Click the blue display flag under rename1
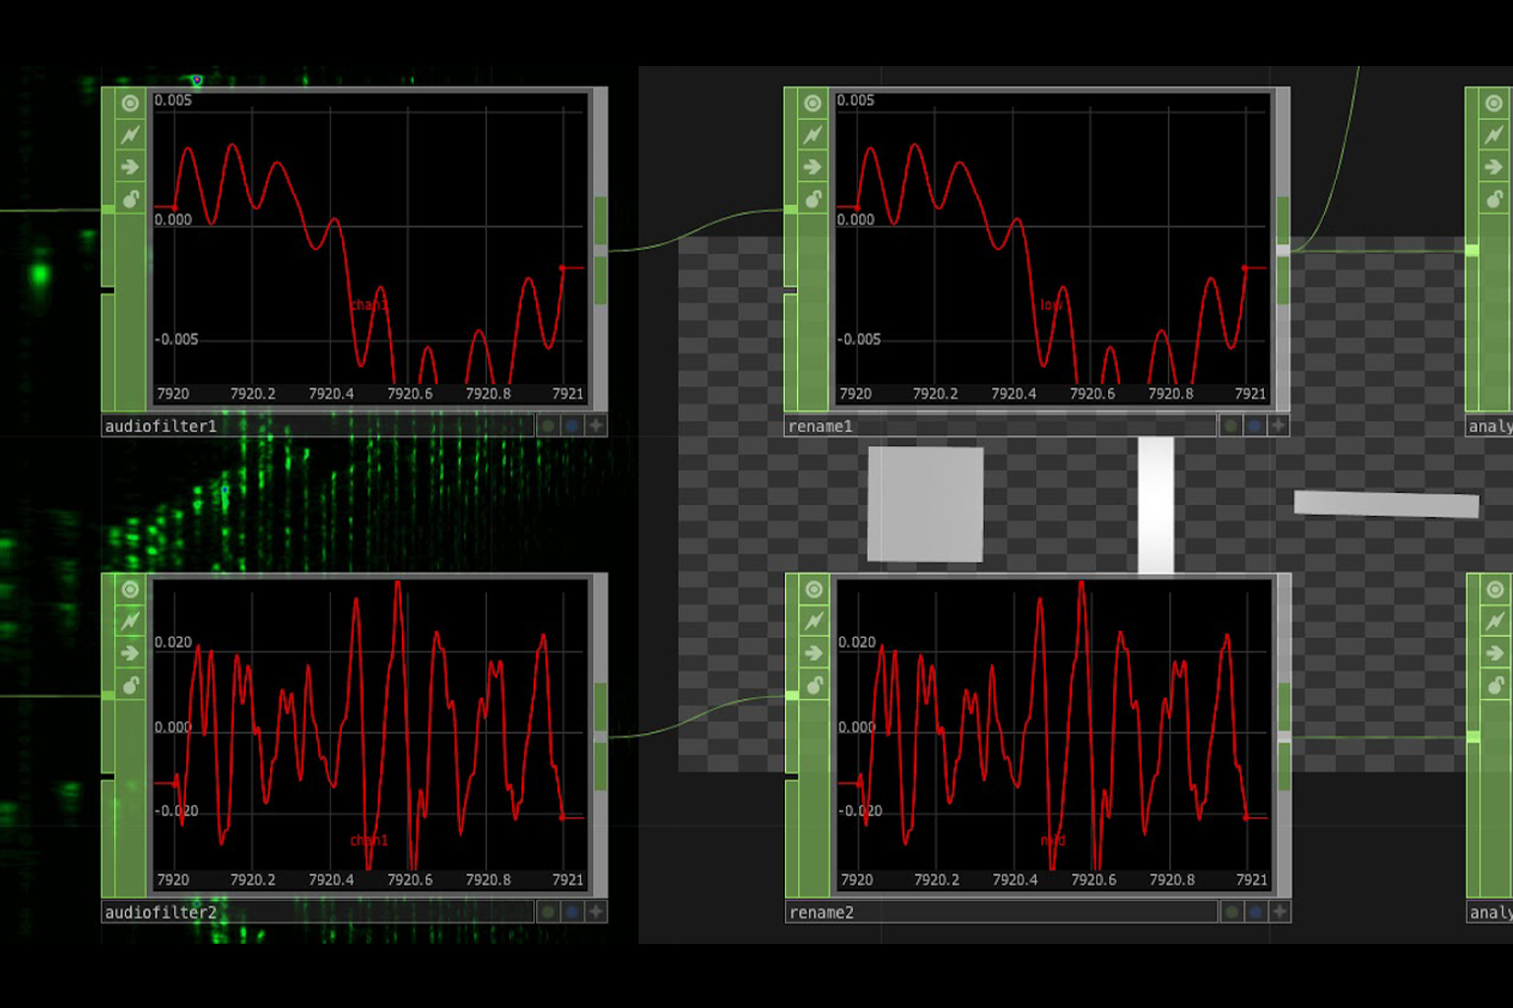The width and height of the screenshot is (1513, 1008). (x=1255, y=425)
